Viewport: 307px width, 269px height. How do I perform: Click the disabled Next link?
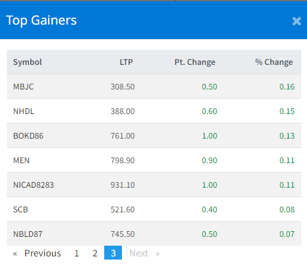(x=139, y=253)
